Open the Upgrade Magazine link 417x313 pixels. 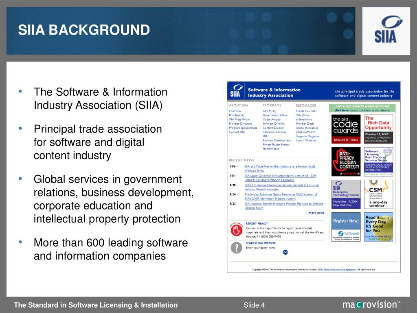tap(307, 136)
